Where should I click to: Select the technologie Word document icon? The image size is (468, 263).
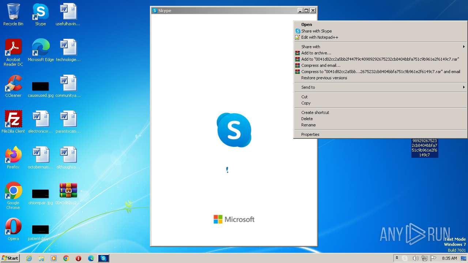click(x=68, y=50)
